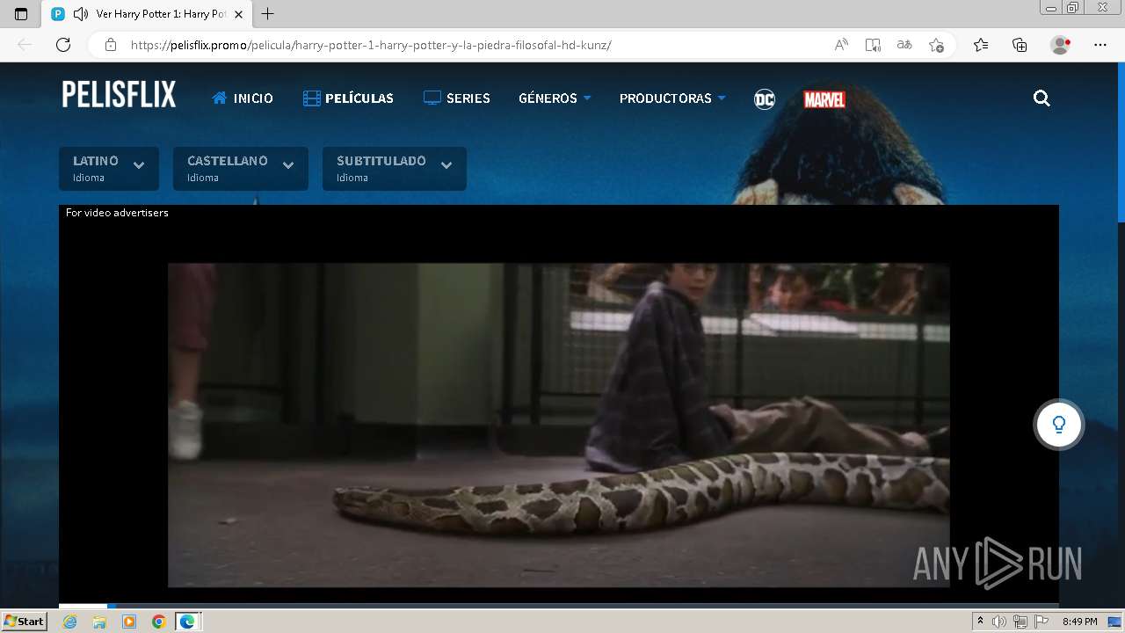
Task: Open the Edge profile avatar
Action: point(1061,45)
